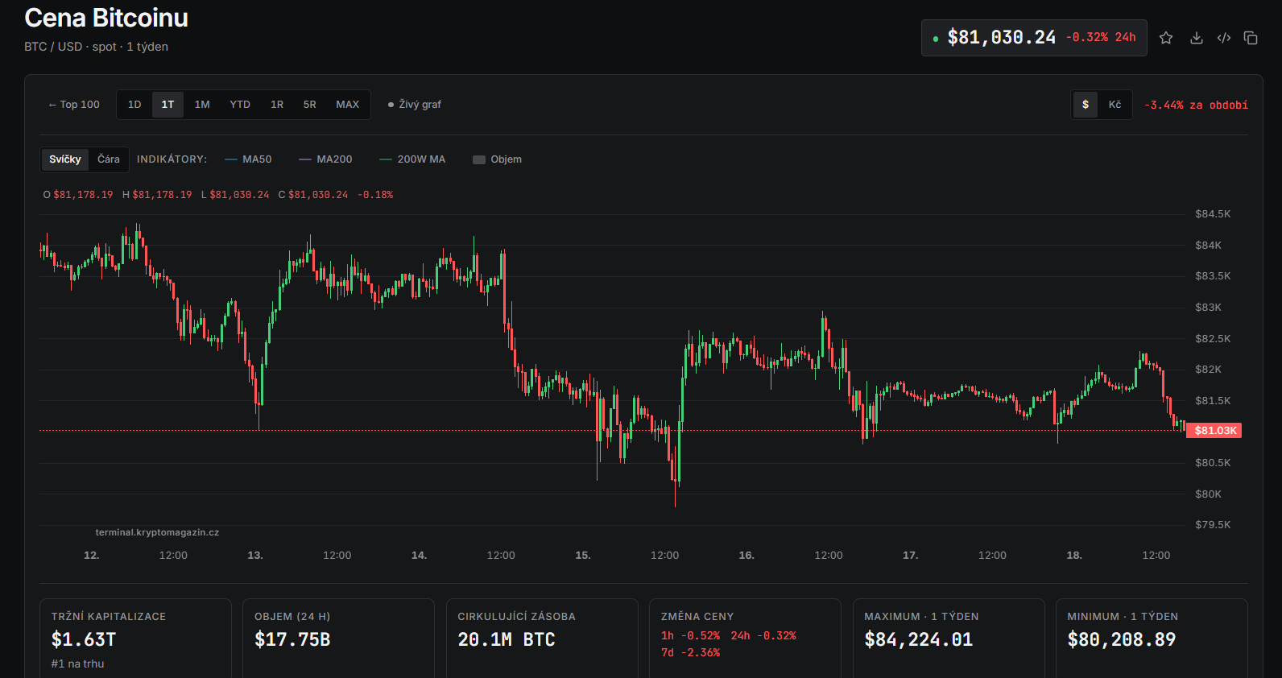Toggle the 200W MA indicator

[x=412, y=159]
